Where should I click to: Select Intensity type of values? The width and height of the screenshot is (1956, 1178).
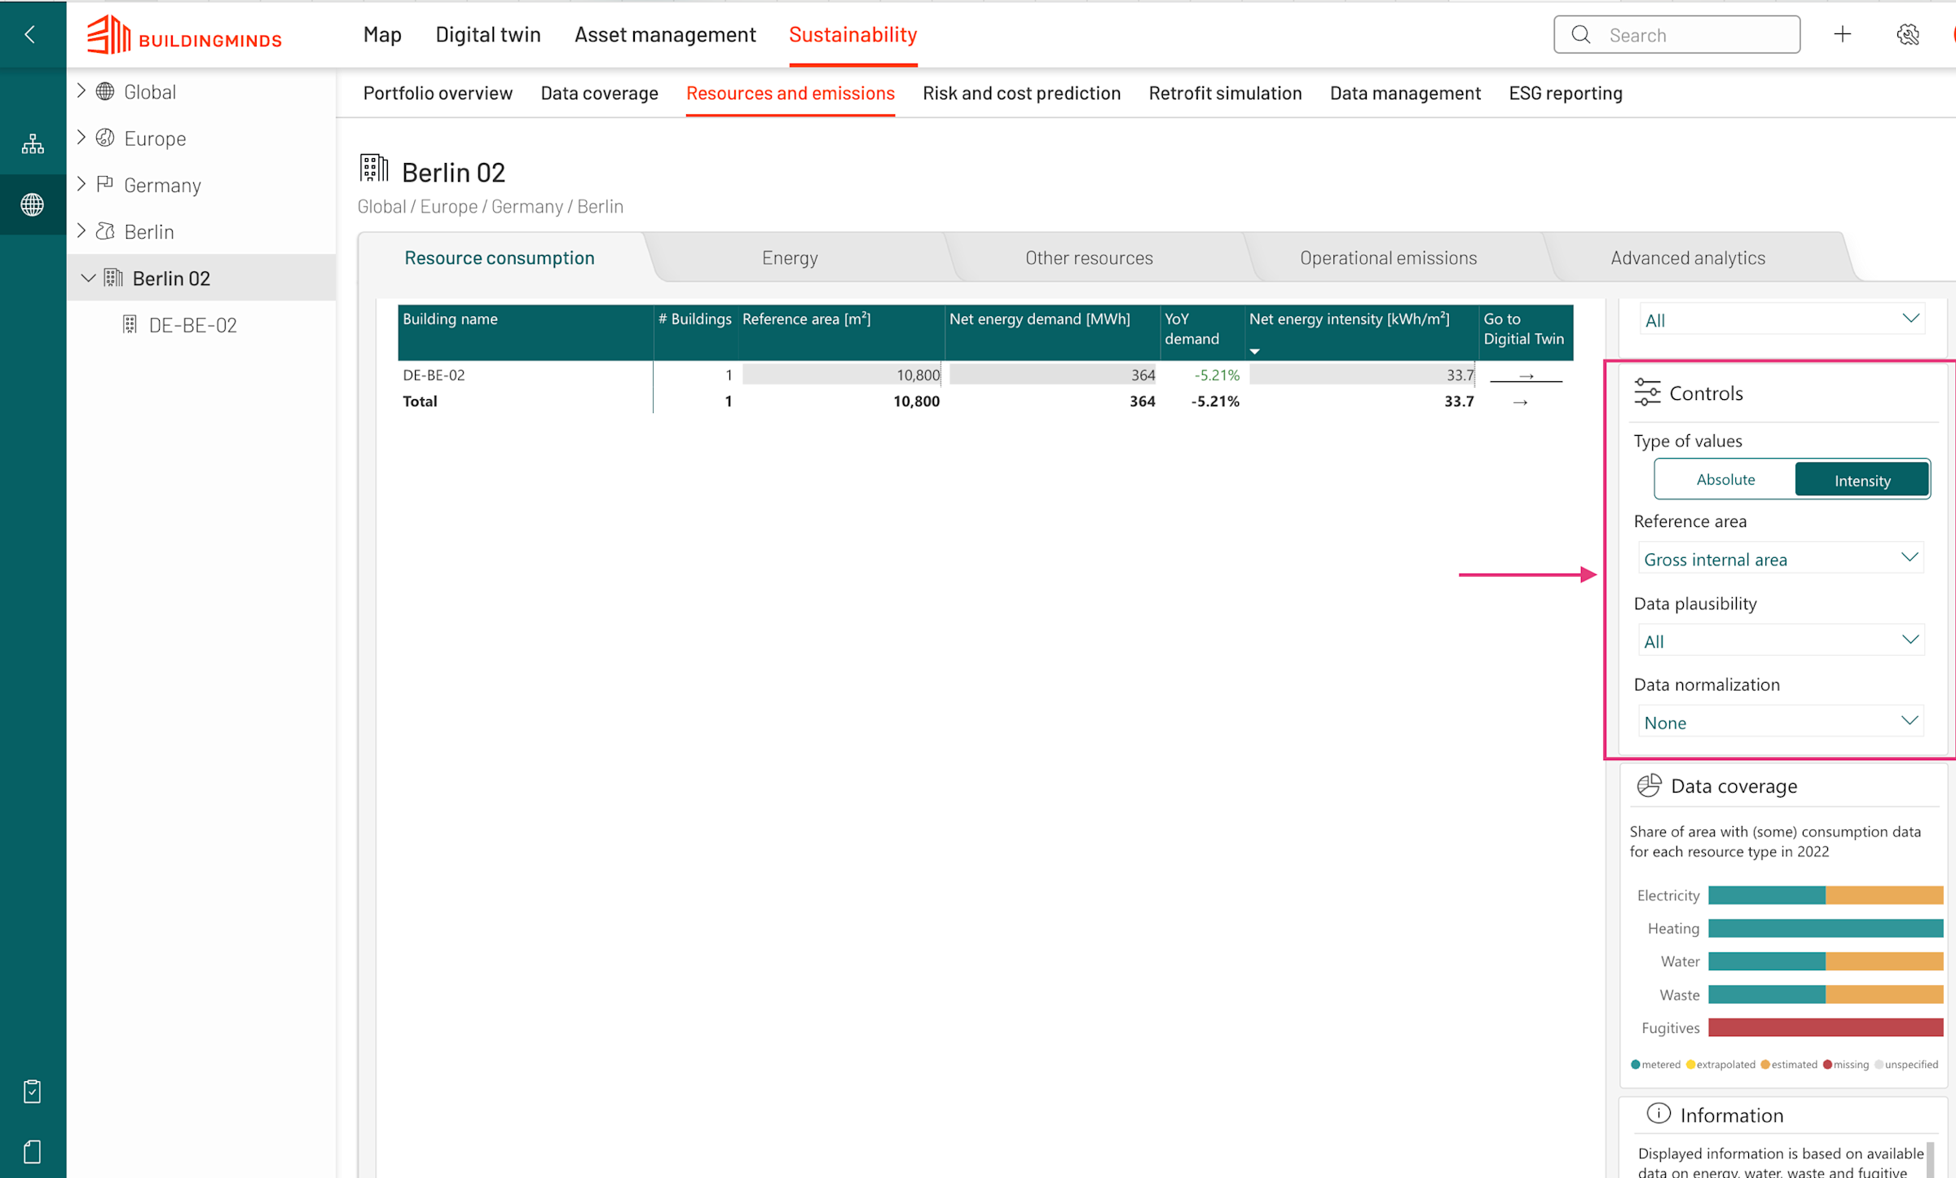point(1861,481)
